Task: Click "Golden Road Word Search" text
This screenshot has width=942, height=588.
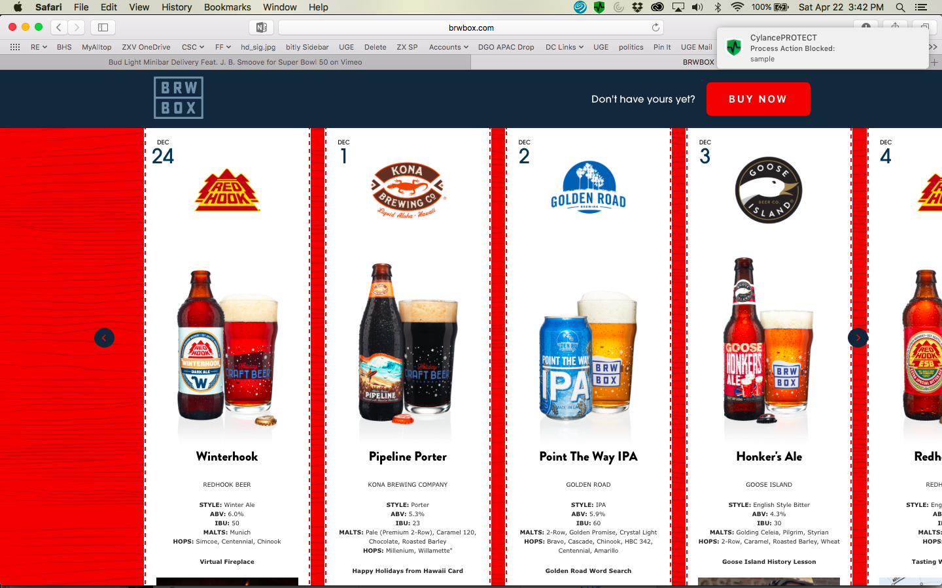Action: 588,570
